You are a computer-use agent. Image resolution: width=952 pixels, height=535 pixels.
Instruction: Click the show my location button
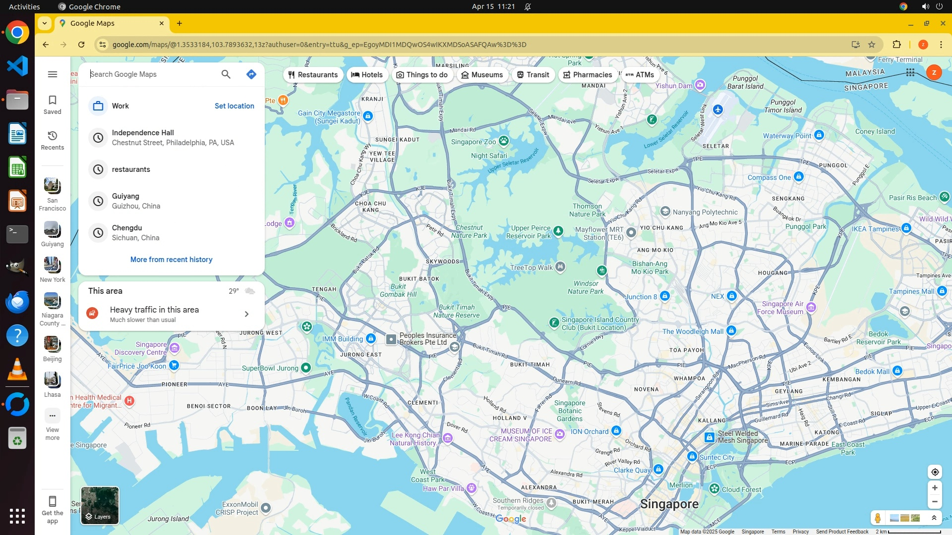click(x=935, y=472)
